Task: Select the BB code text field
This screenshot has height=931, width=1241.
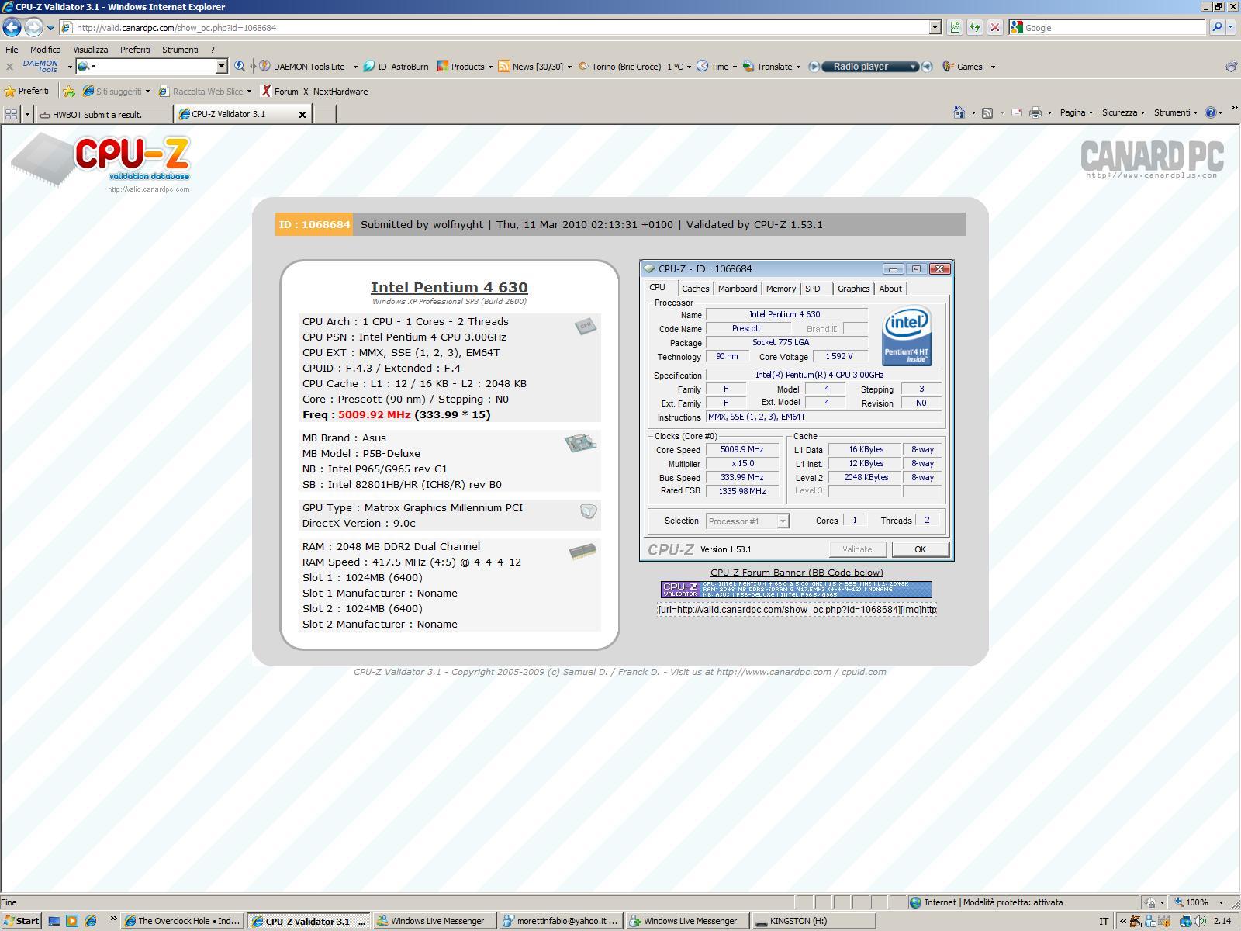Action: click(x=797, y=609)
